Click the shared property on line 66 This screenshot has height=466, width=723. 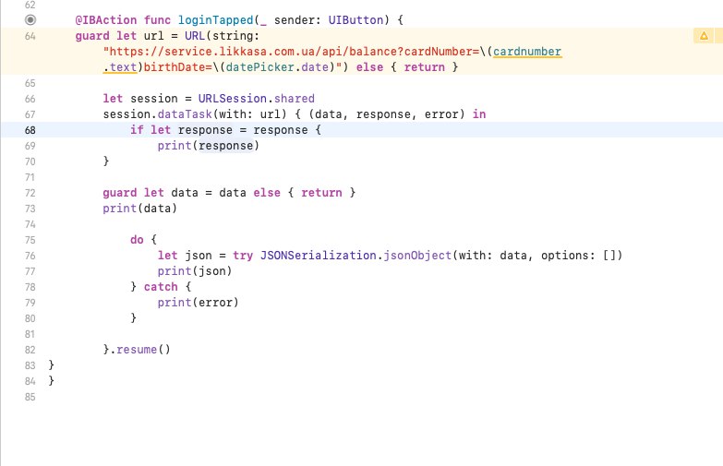[x=295, y=99]
